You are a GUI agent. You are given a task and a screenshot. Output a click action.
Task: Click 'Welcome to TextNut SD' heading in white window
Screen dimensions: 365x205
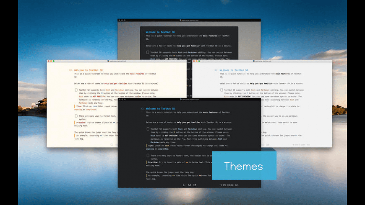click(234, 70)
